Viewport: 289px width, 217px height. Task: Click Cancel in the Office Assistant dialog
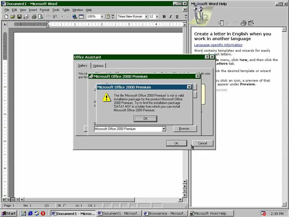point(203,143)
